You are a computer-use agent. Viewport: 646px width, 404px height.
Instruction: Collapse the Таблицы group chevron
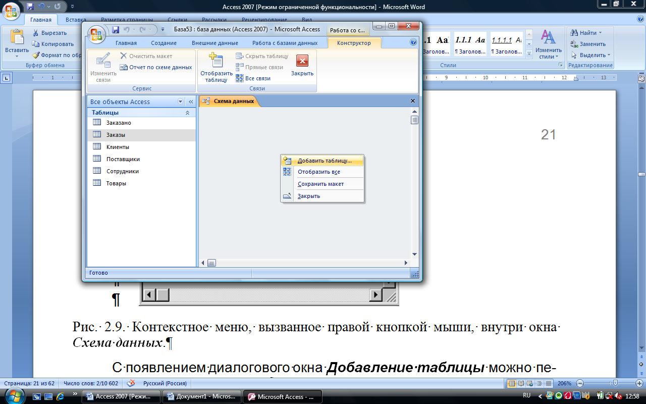pyautogui.click(x=188, y=113)
